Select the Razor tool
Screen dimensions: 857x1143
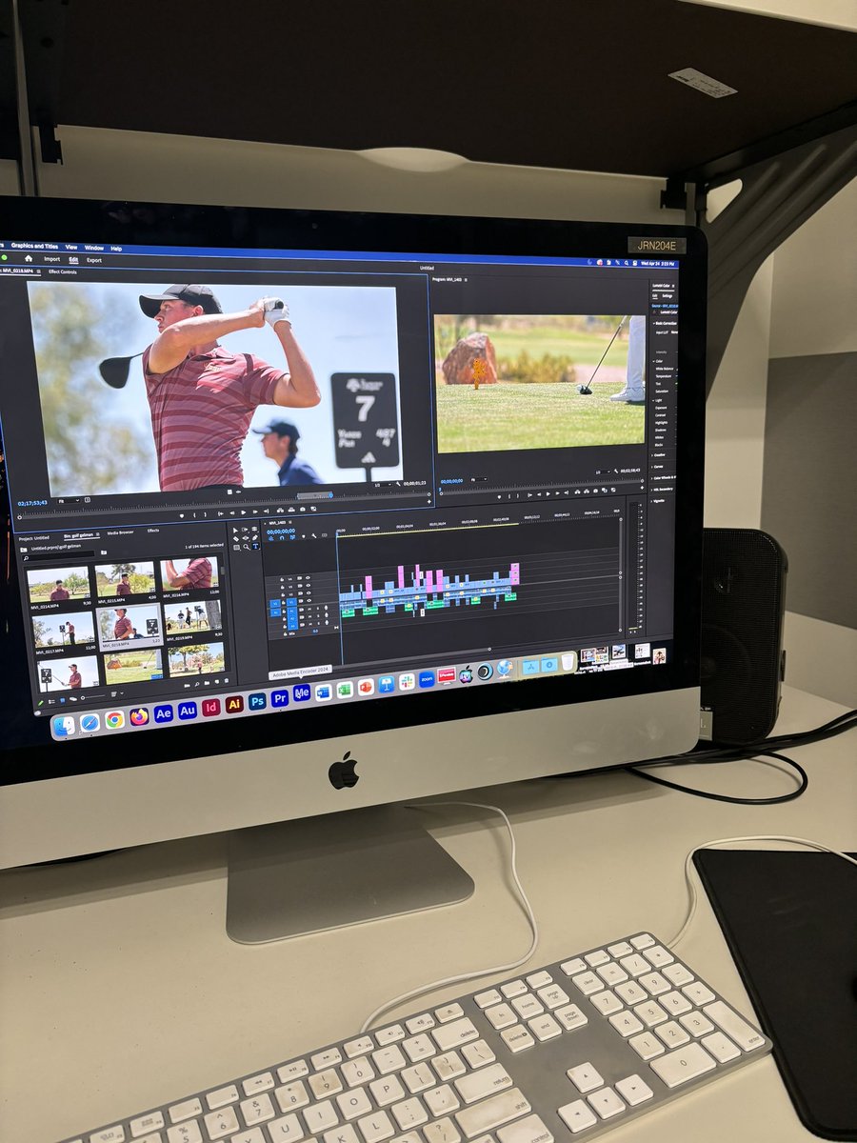click(235, 539)
